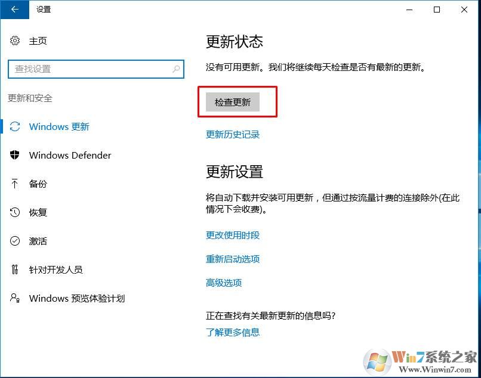Select the Windows 更新 menu item
The height and width of the screenshot is (378, 481).
pyautogui.click(x=59, y=126)
